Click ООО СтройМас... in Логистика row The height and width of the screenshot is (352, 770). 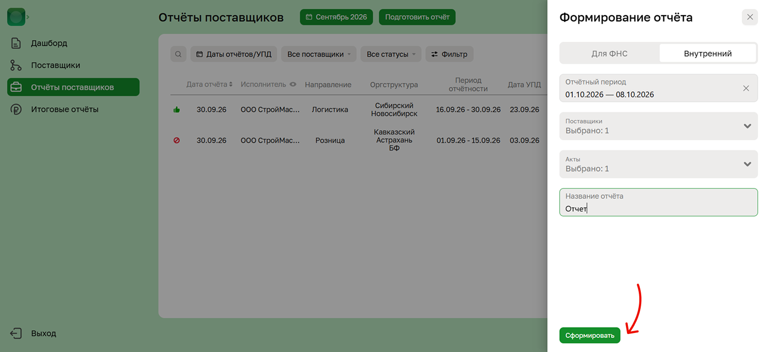(270, 110)
